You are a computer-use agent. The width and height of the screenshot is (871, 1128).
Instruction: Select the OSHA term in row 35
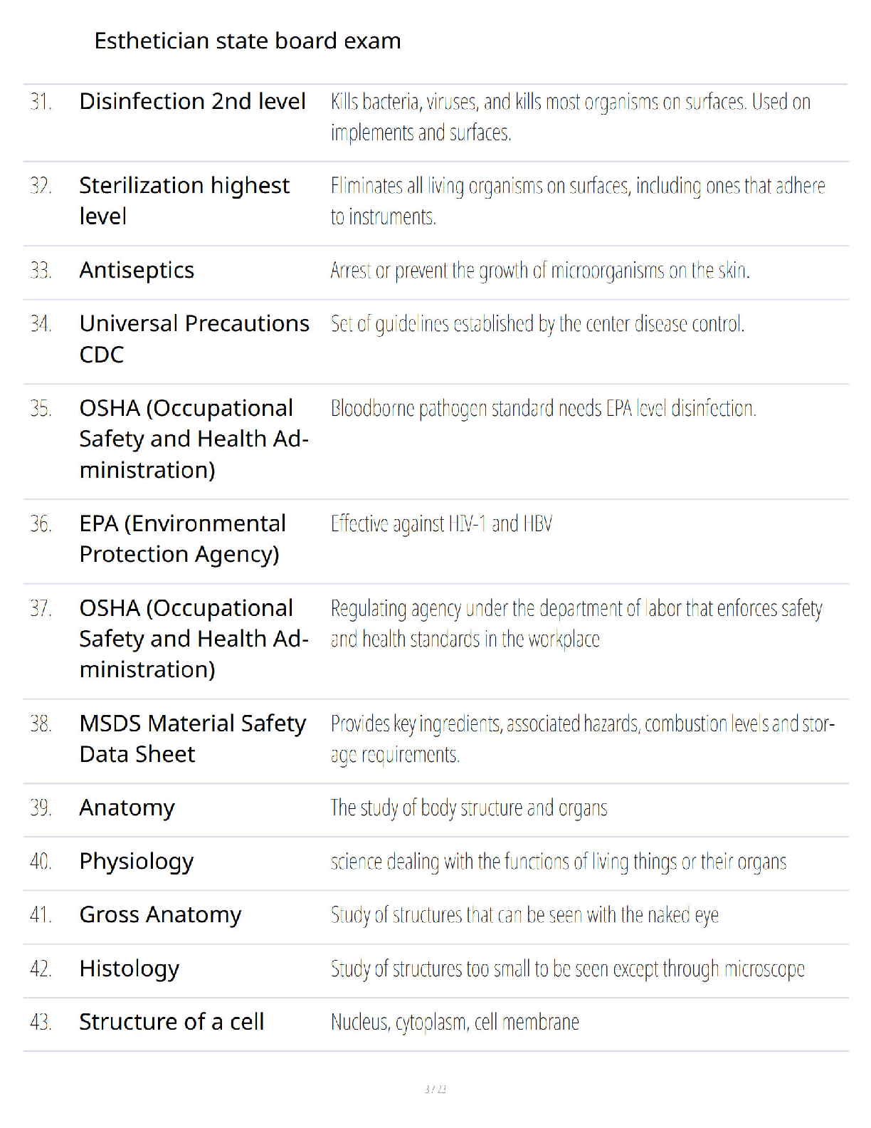point(194,439)
